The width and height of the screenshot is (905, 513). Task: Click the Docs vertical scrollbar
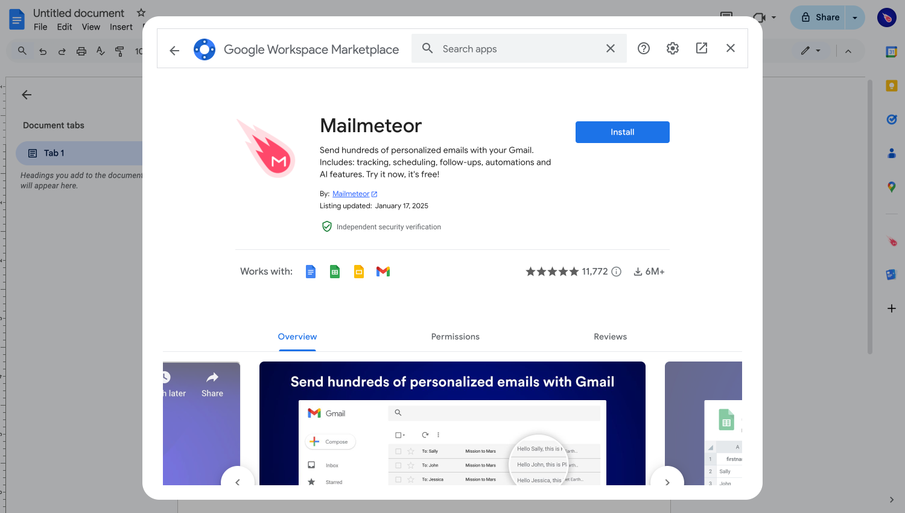[870, 217]
